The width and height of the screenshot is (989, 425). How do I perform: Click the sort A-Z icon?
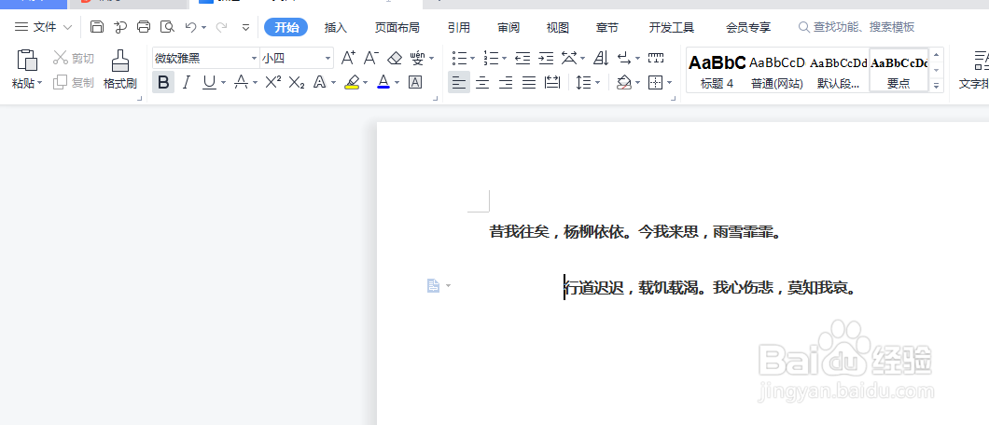[x=601, y=59]
